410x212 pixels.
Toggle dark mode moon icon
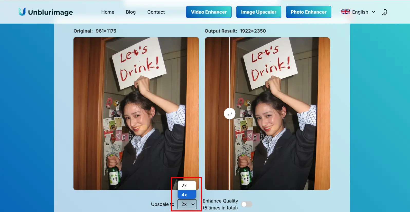(x=384, y=12)
